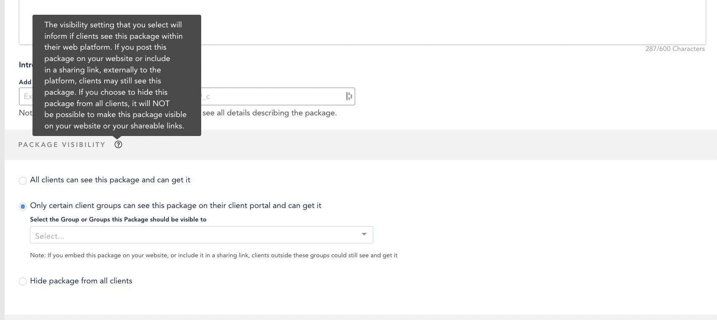Click the dropdown arrow next to Select...
This screenshot has height=320, width=717.
click(x=364, y=235)
